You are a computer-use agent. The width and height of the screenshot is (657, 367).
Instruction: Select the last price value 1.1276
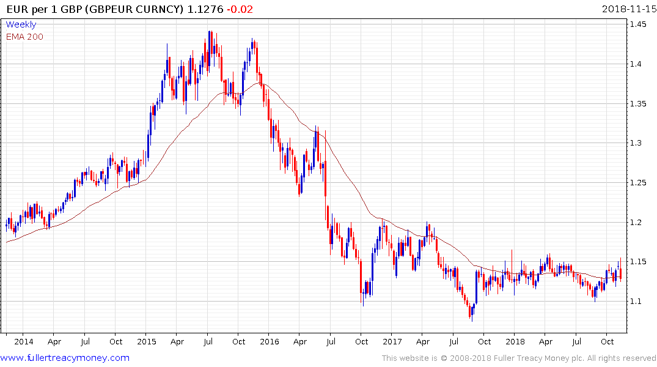[205, 9]
